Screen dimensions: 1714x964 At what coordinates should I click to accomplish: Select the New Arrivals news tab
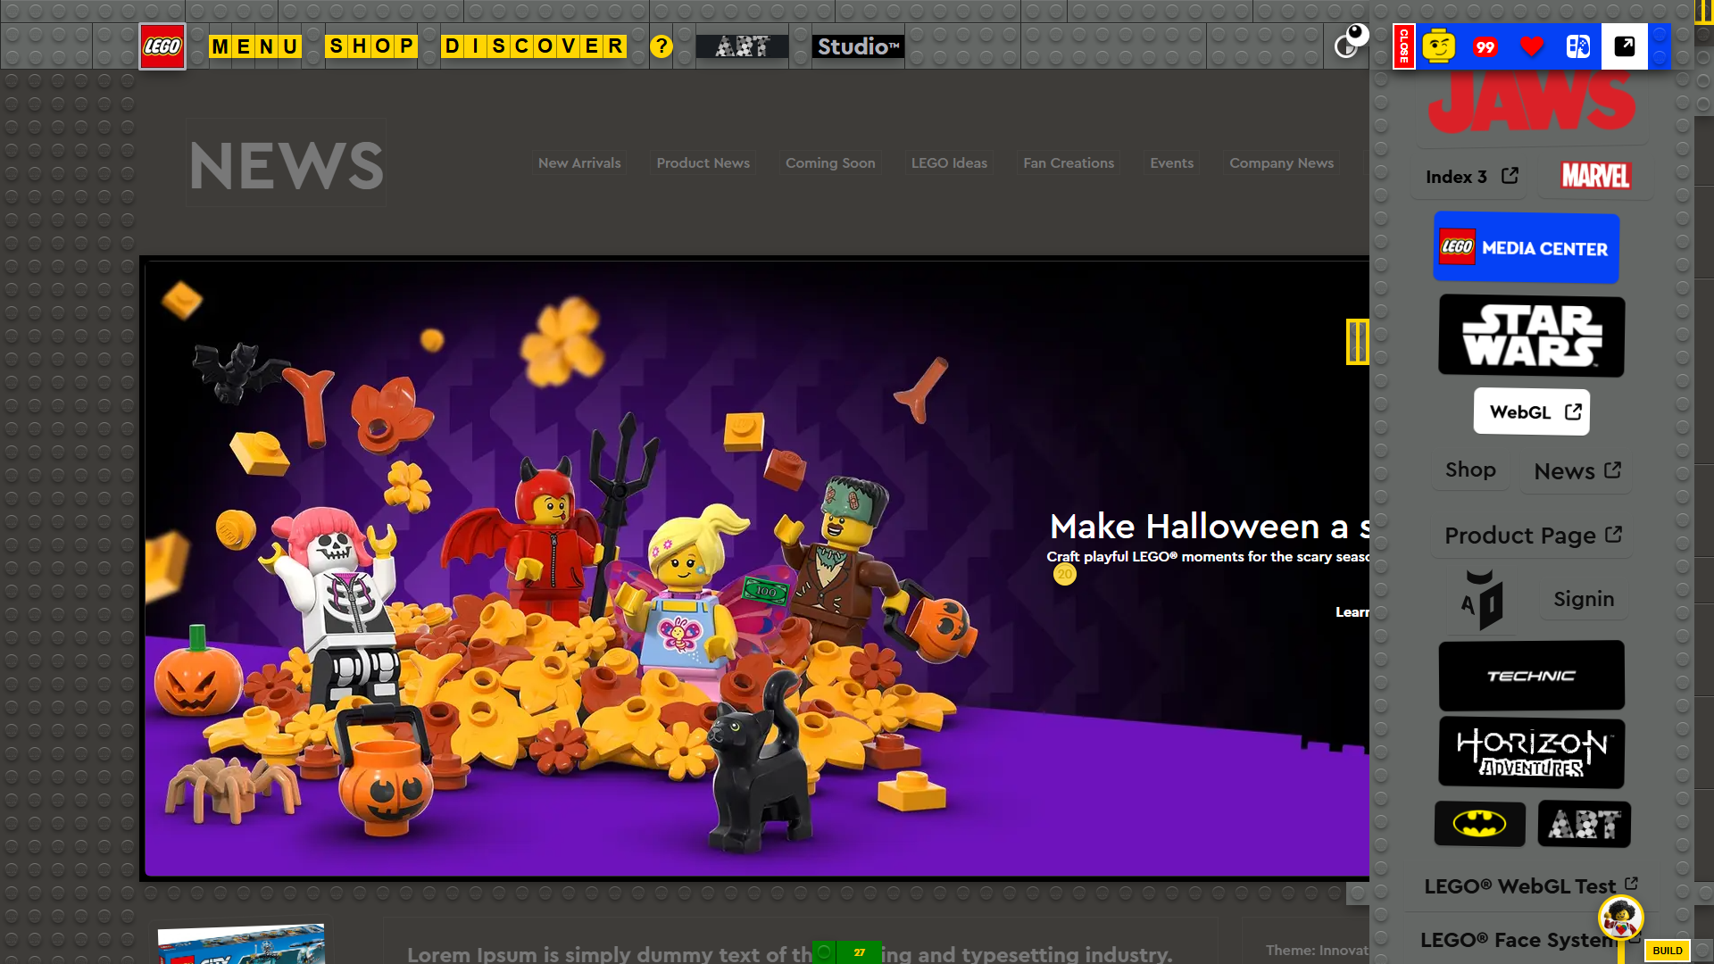pyautogui.click(x=579, y=163)
